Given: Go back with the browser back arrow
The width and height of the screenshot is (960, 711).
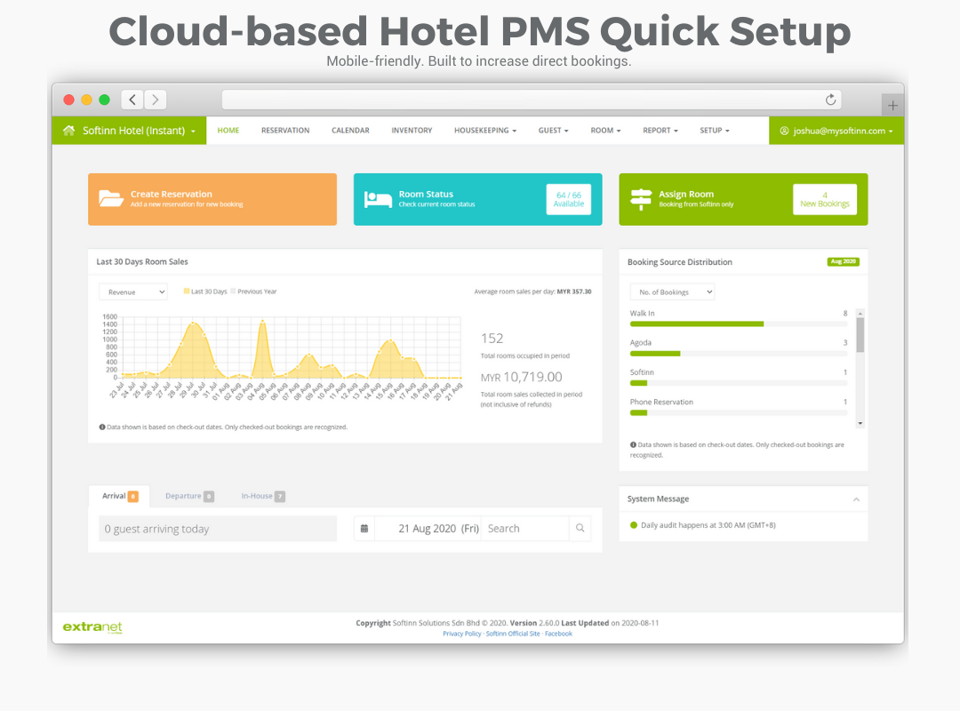Looking at the screenshot, I should pyautogui.click(x=132, y=100).
